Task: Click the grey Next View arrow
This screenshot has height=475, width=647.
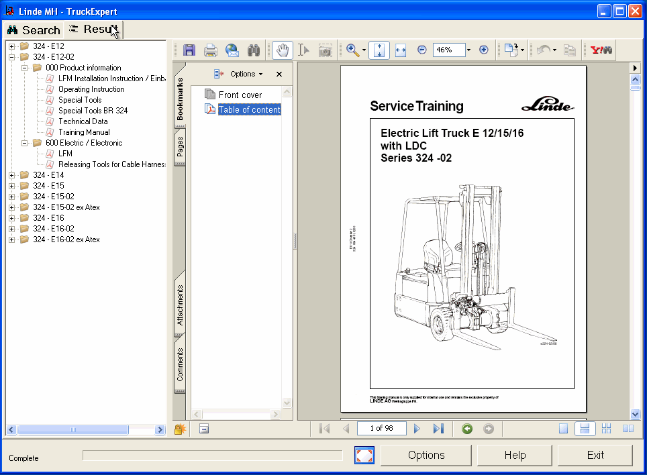Action: pos(489,429)
